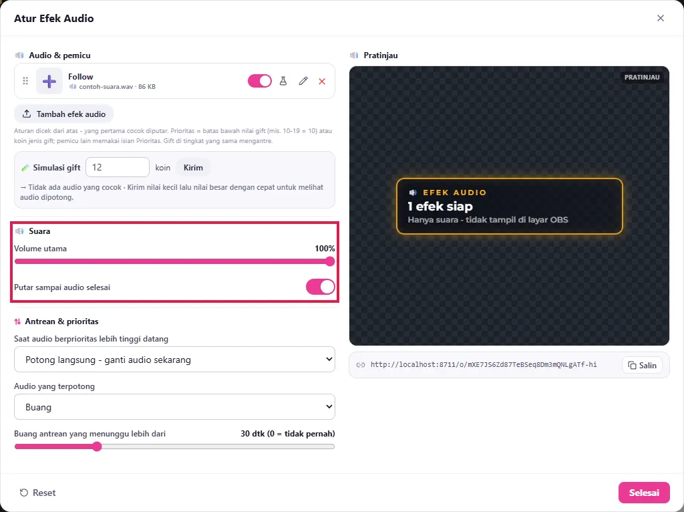Click the speaker icon beside Audio & pemicu
The image size is (684, 512).
pyautogui.click(x=19, y=55)
